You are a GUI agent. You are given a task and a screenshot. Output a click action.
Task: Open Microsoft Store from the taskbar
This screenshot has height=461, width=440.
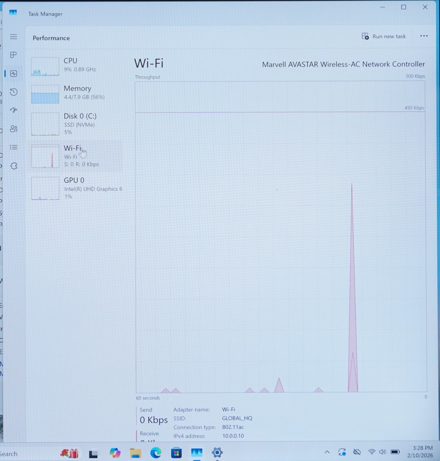[176, 453]
